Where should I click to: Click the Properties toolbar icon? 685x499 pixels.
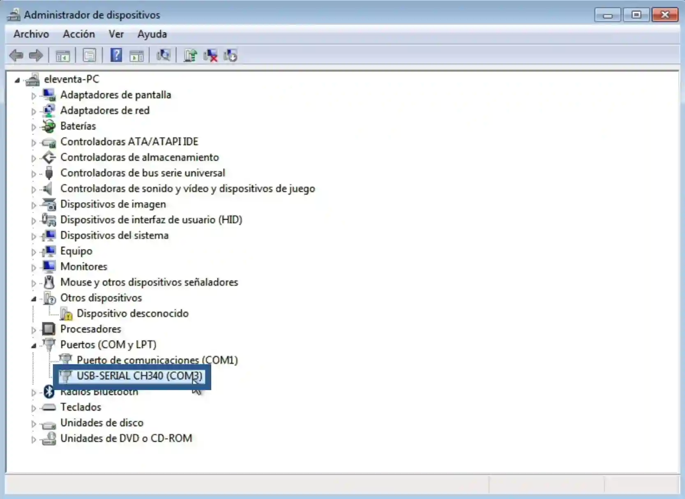click(x=89, y=55)
